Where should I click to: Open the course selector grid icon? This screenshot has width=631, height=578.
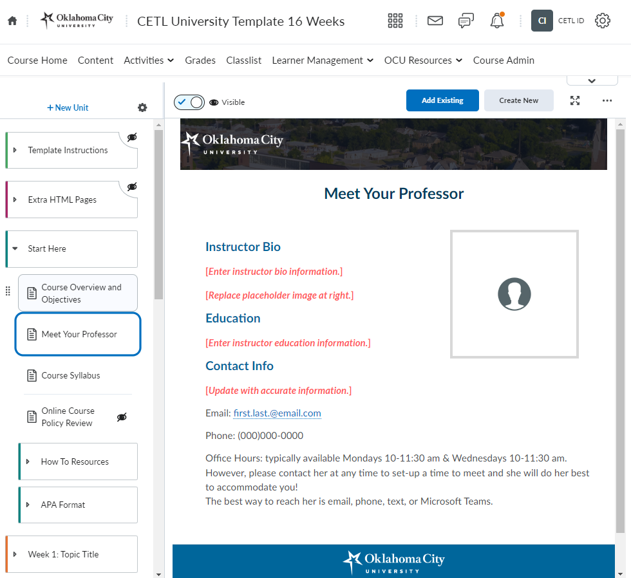pos(395,21)
